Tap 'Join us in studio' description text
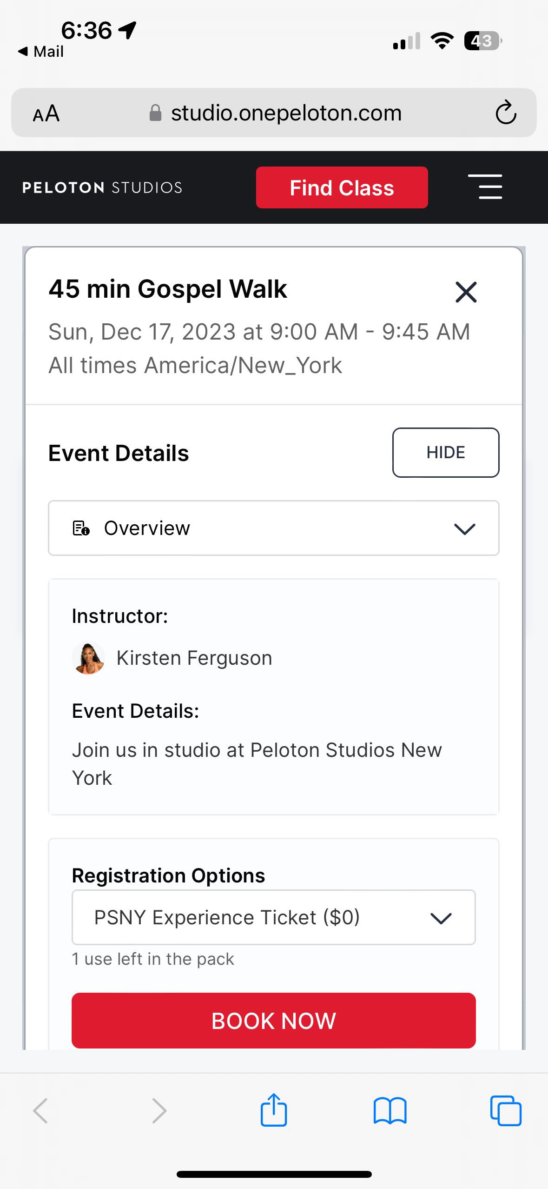 [x=257, y=764]
